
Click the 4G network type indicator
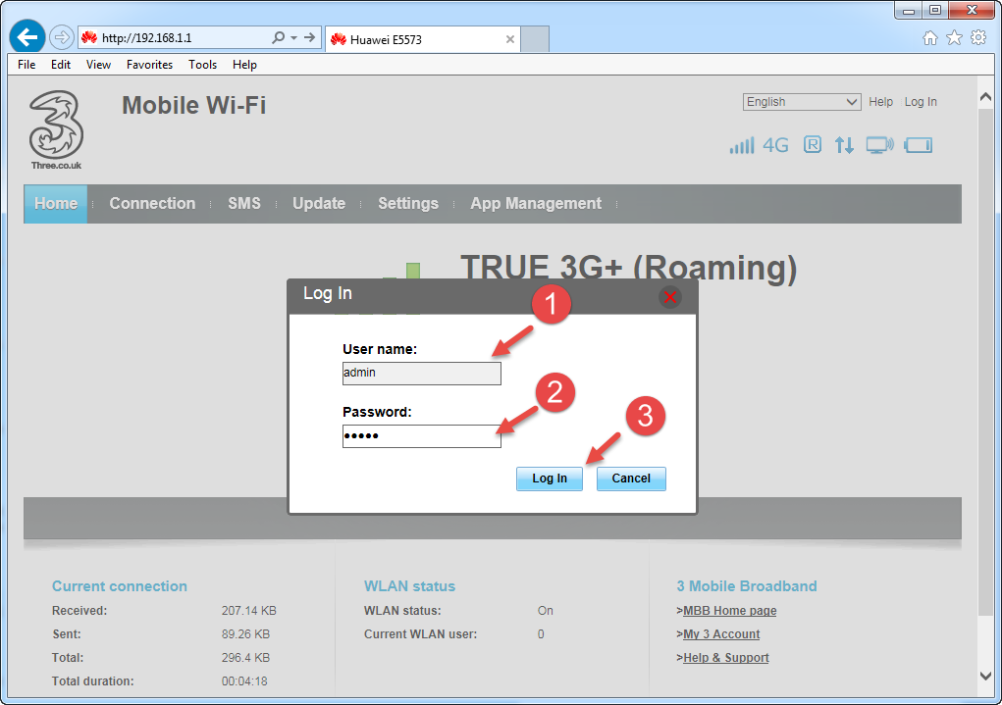[x=775, y=145]
